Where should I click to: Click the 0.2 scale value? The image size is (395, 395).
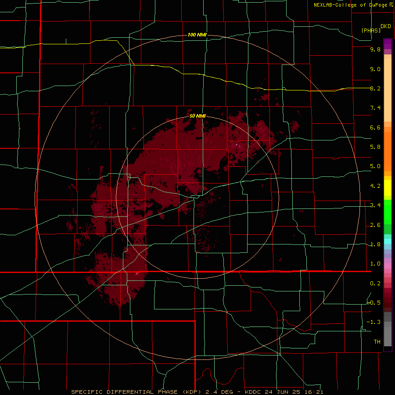point(375,284)
